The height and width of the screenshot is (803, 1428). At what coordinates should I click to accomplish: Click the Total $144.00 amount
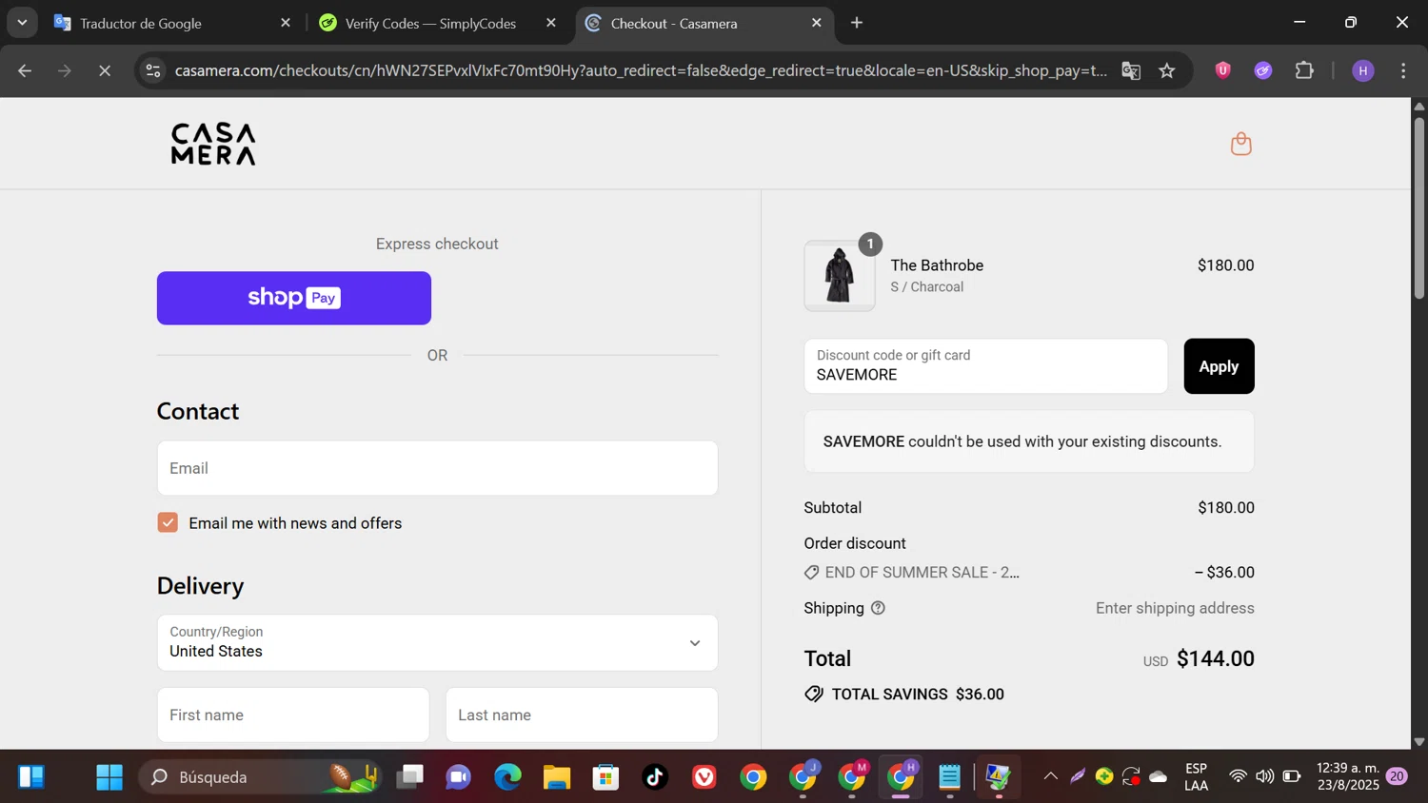1215,658
